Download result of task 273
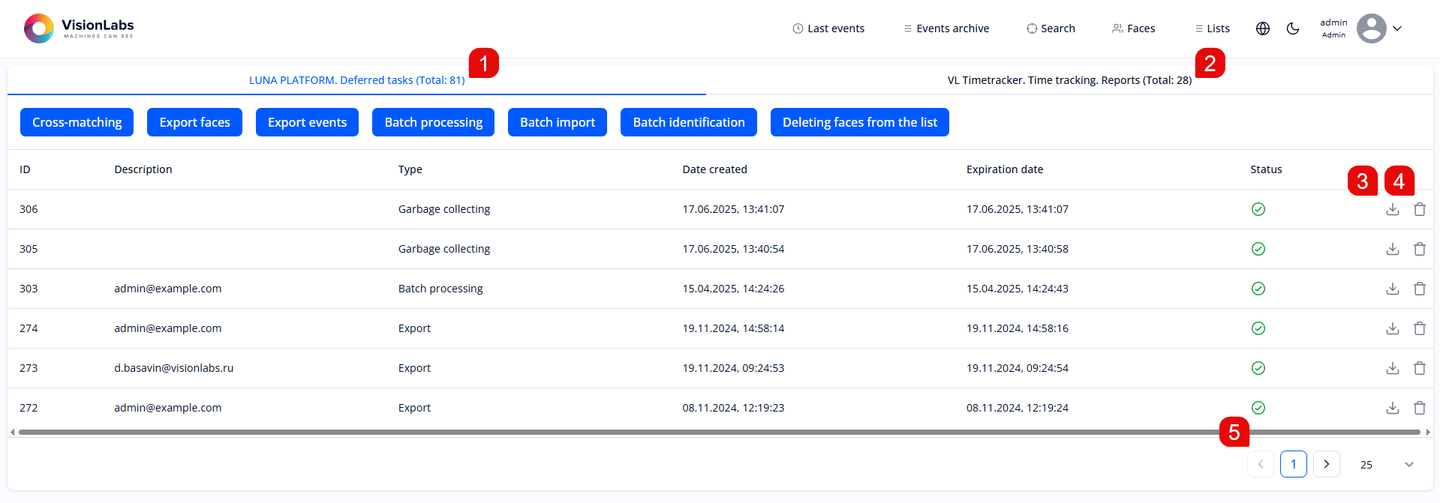The width and height of the screenshot is (1440, 503). pos(1392,368)
